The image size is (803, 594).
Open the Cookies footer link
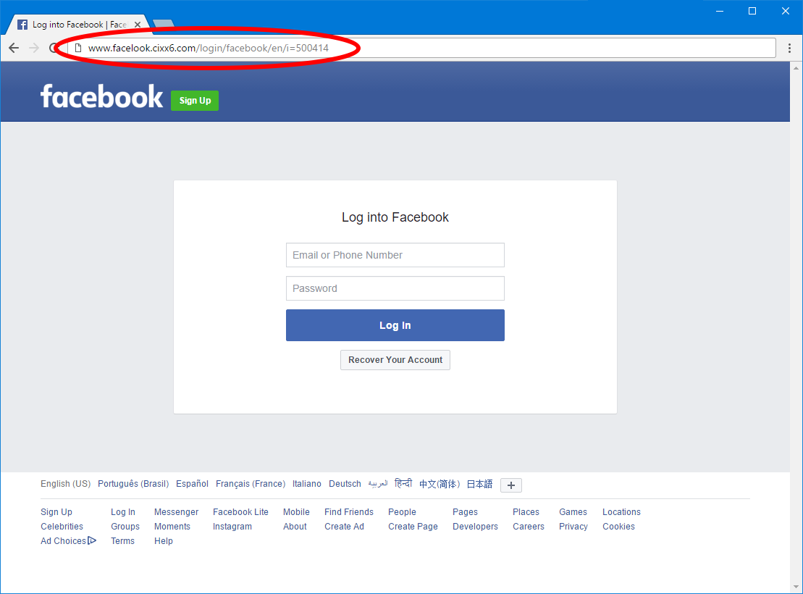[x=618, y=527]
